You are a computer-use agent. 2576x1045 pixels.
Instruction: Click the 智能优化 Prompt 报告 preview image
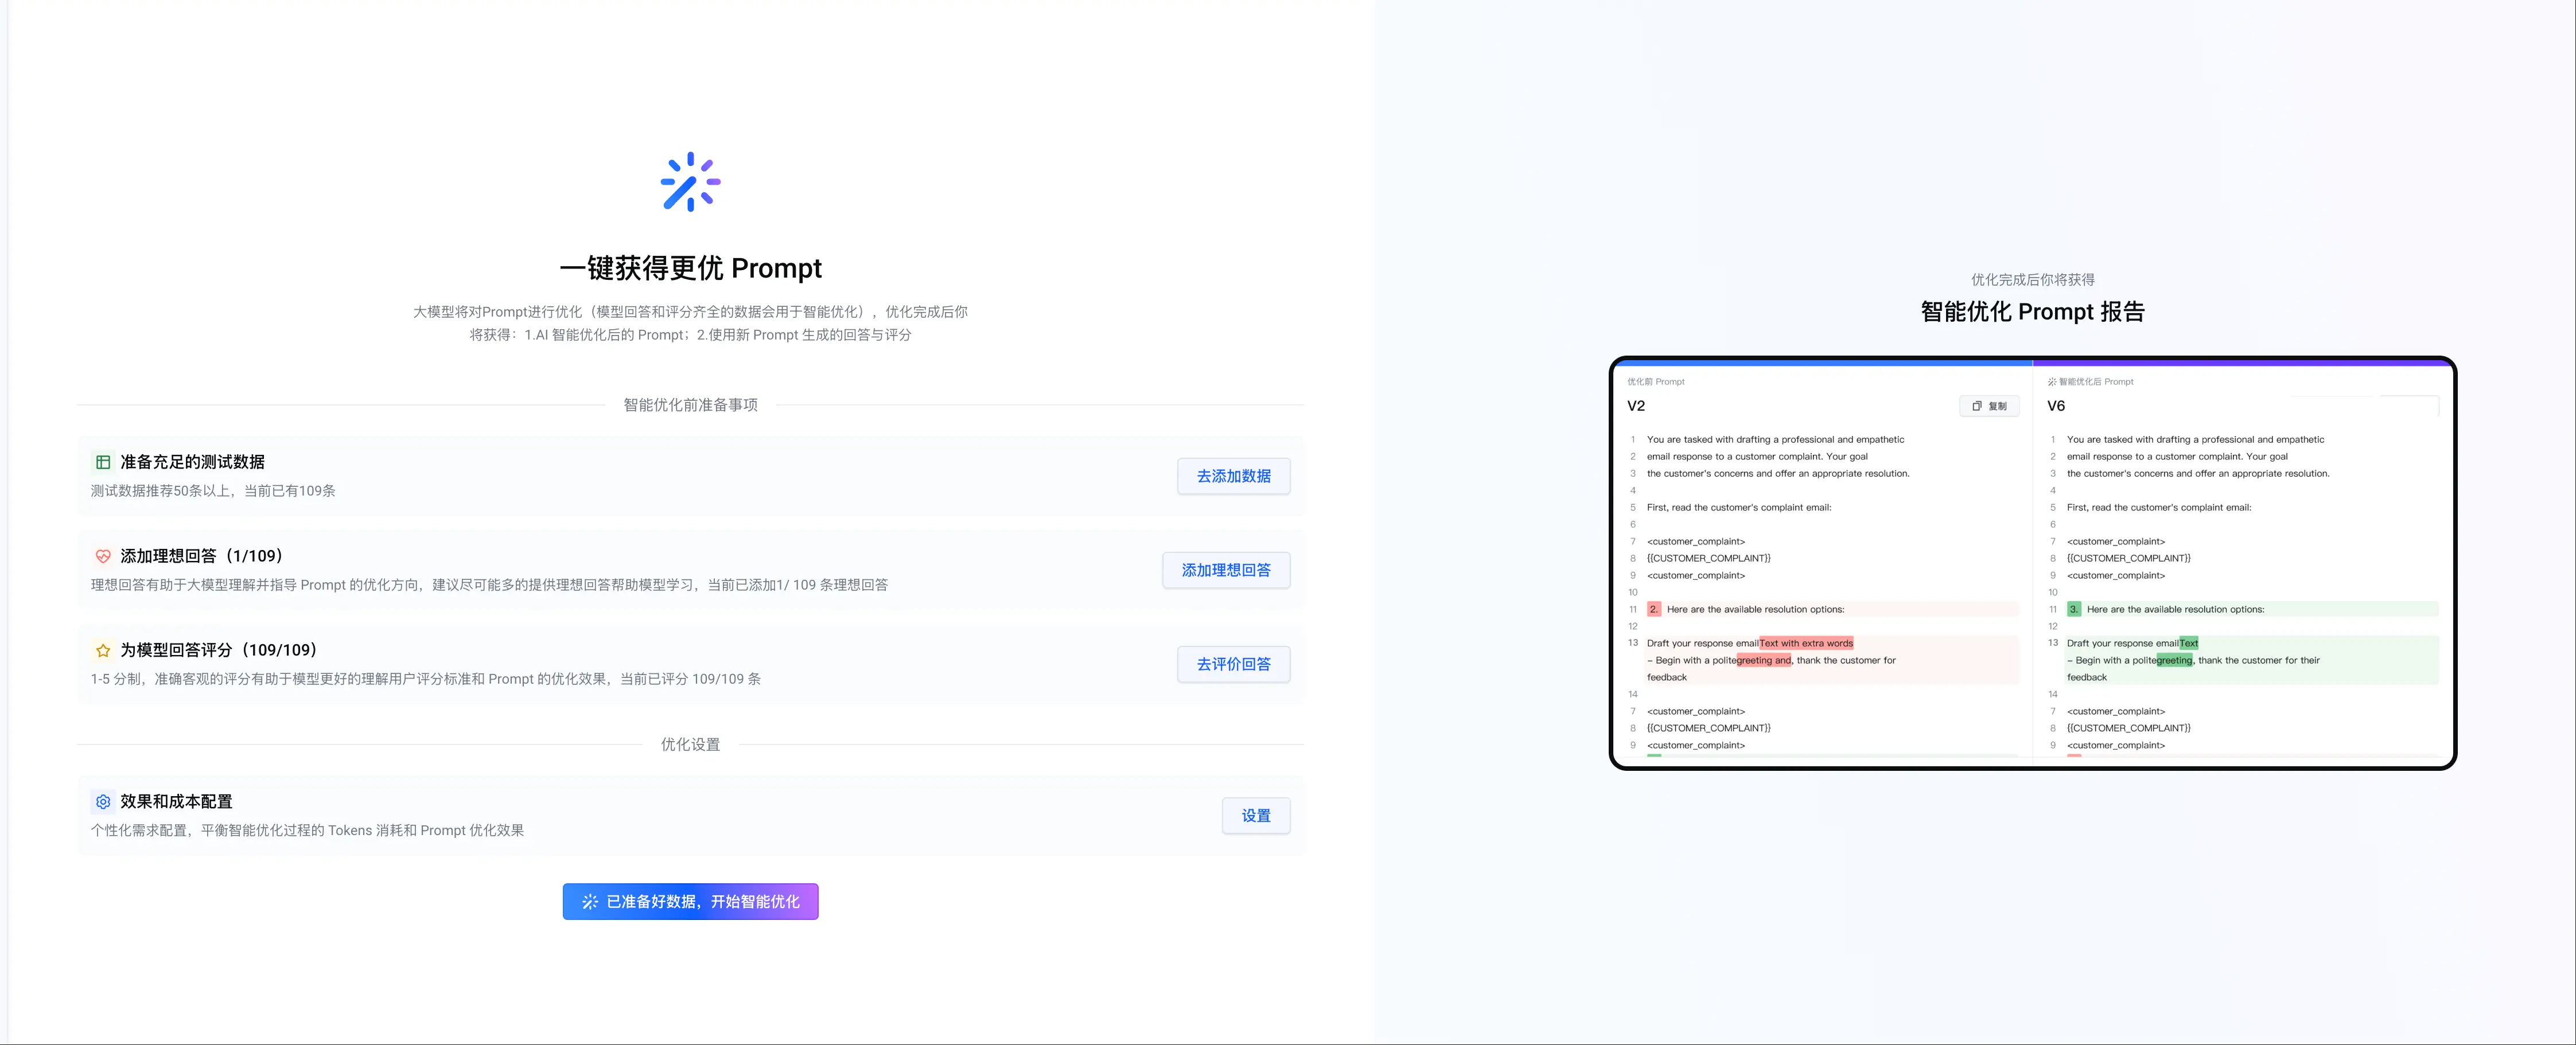pyautogui.click(x=2032, y=563)
